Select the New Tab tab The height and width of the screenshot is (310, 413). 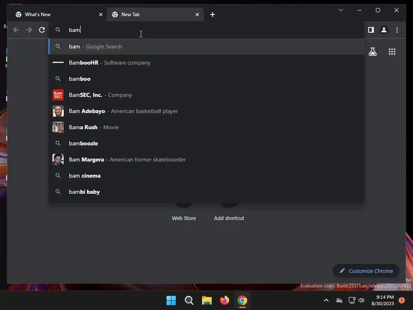(x=155, y=15)
